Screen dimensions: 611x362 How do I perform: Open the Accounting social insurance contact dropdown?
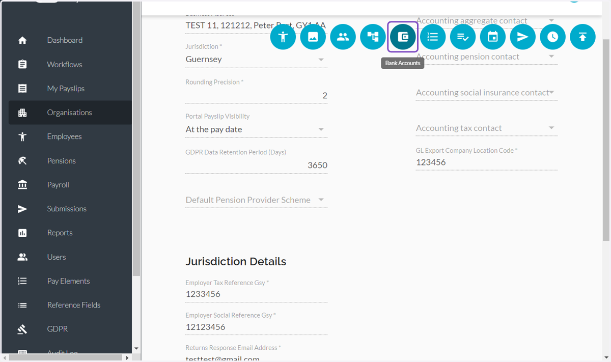487,93
